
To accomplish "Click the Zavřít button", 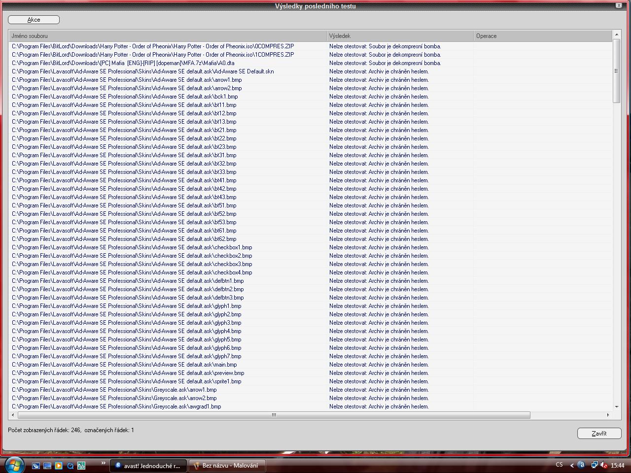I will click(x=599, y=434).
